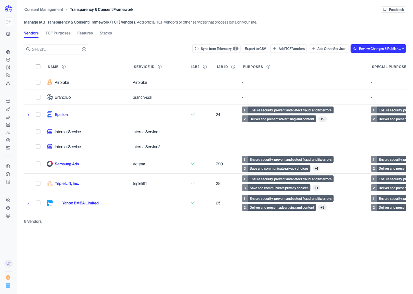Click the 'Adgear' service ID cell

point(139,164)
